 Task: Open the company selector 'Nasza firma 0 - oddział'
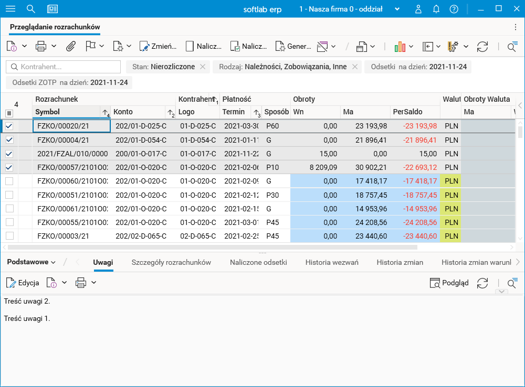349,9
